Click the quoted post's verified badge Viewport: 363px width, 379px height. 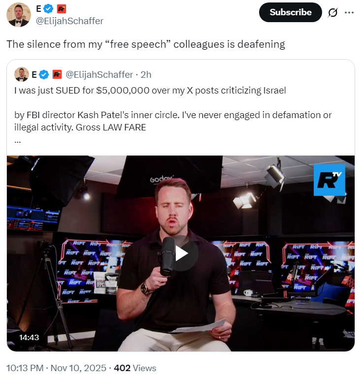pos(44,75)
